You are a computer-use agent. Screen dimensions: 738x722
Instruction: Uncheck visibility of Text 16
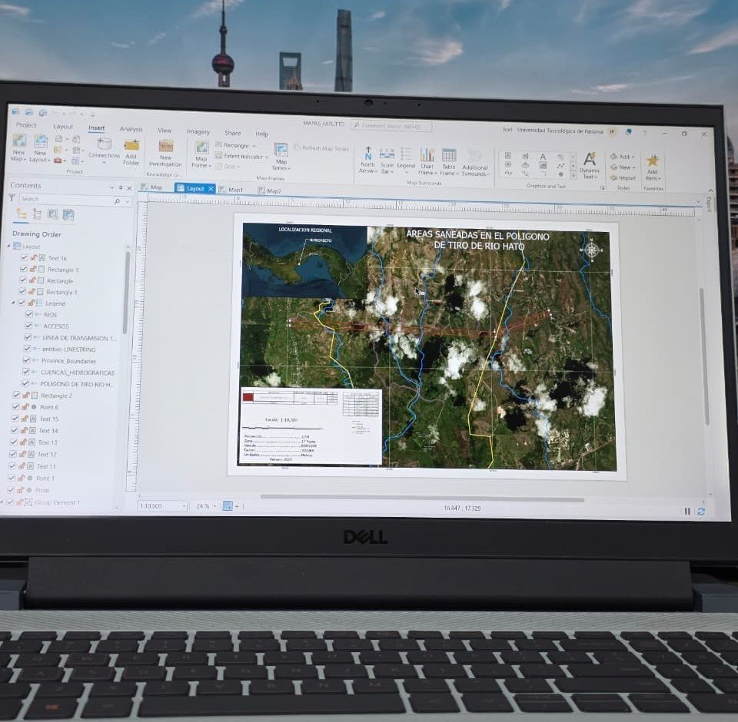pos(25,257)
